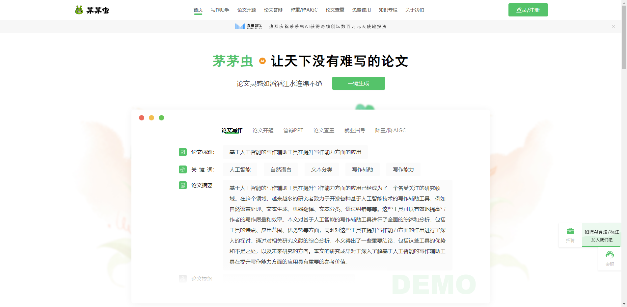Select keyword chip 写作能力
The height and width of the screenshot is (307, 627).
pyautogui.click(x=403, y=169)
